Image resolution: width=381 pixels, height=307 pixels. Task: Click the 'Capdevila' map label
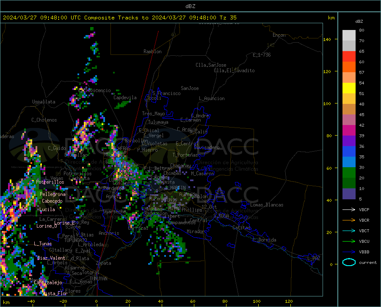click(125, 98)
